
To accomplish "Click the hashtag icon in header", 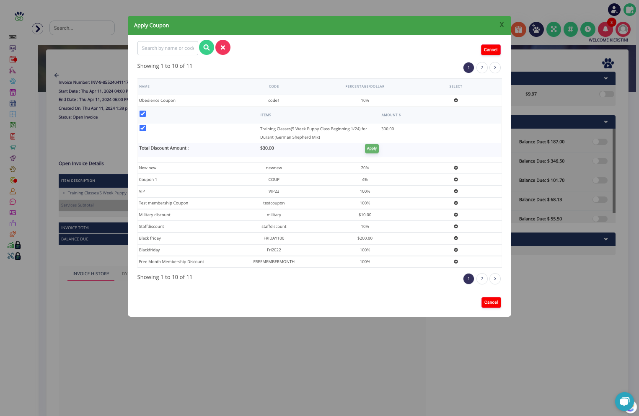I will tap(570, 29).
